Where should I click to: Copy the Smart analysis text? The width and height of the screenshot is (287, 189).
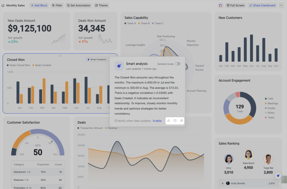[182, 121]
